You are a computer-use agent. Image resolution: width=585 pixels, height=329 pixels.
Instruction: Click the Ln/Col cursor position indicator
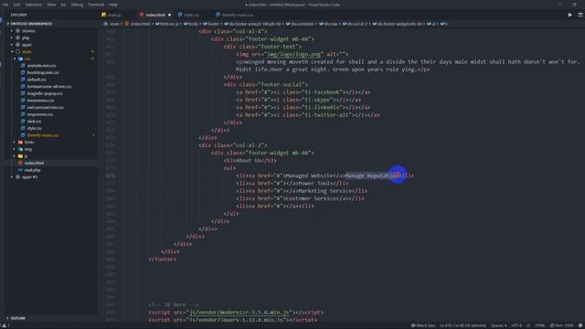click(463, 325)
